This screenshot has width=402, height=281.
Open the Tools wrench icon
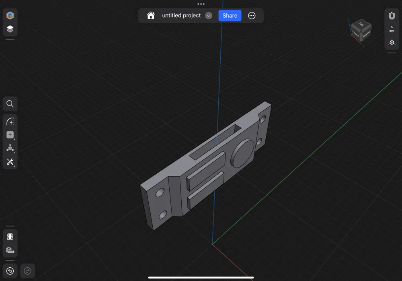[10, 162]
